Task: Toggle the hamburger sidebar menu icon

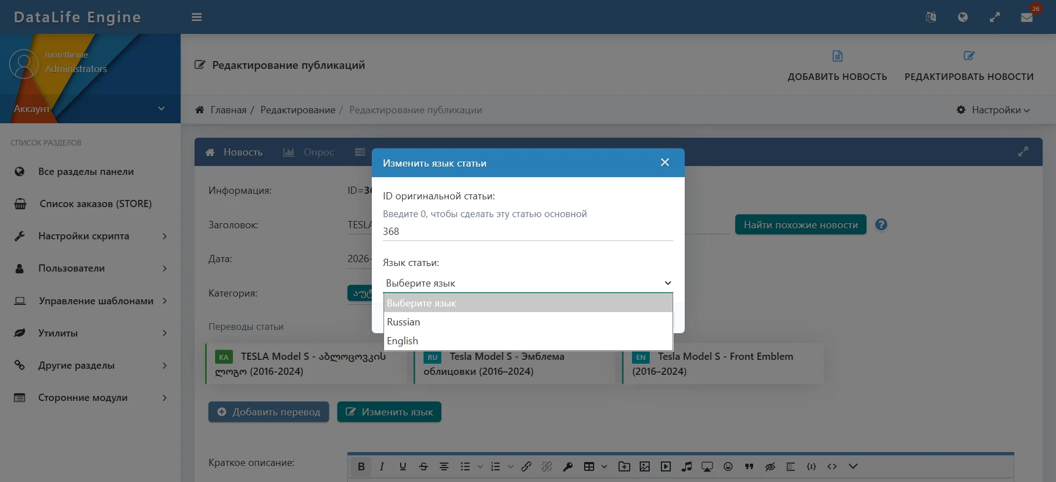Action: 197,17
